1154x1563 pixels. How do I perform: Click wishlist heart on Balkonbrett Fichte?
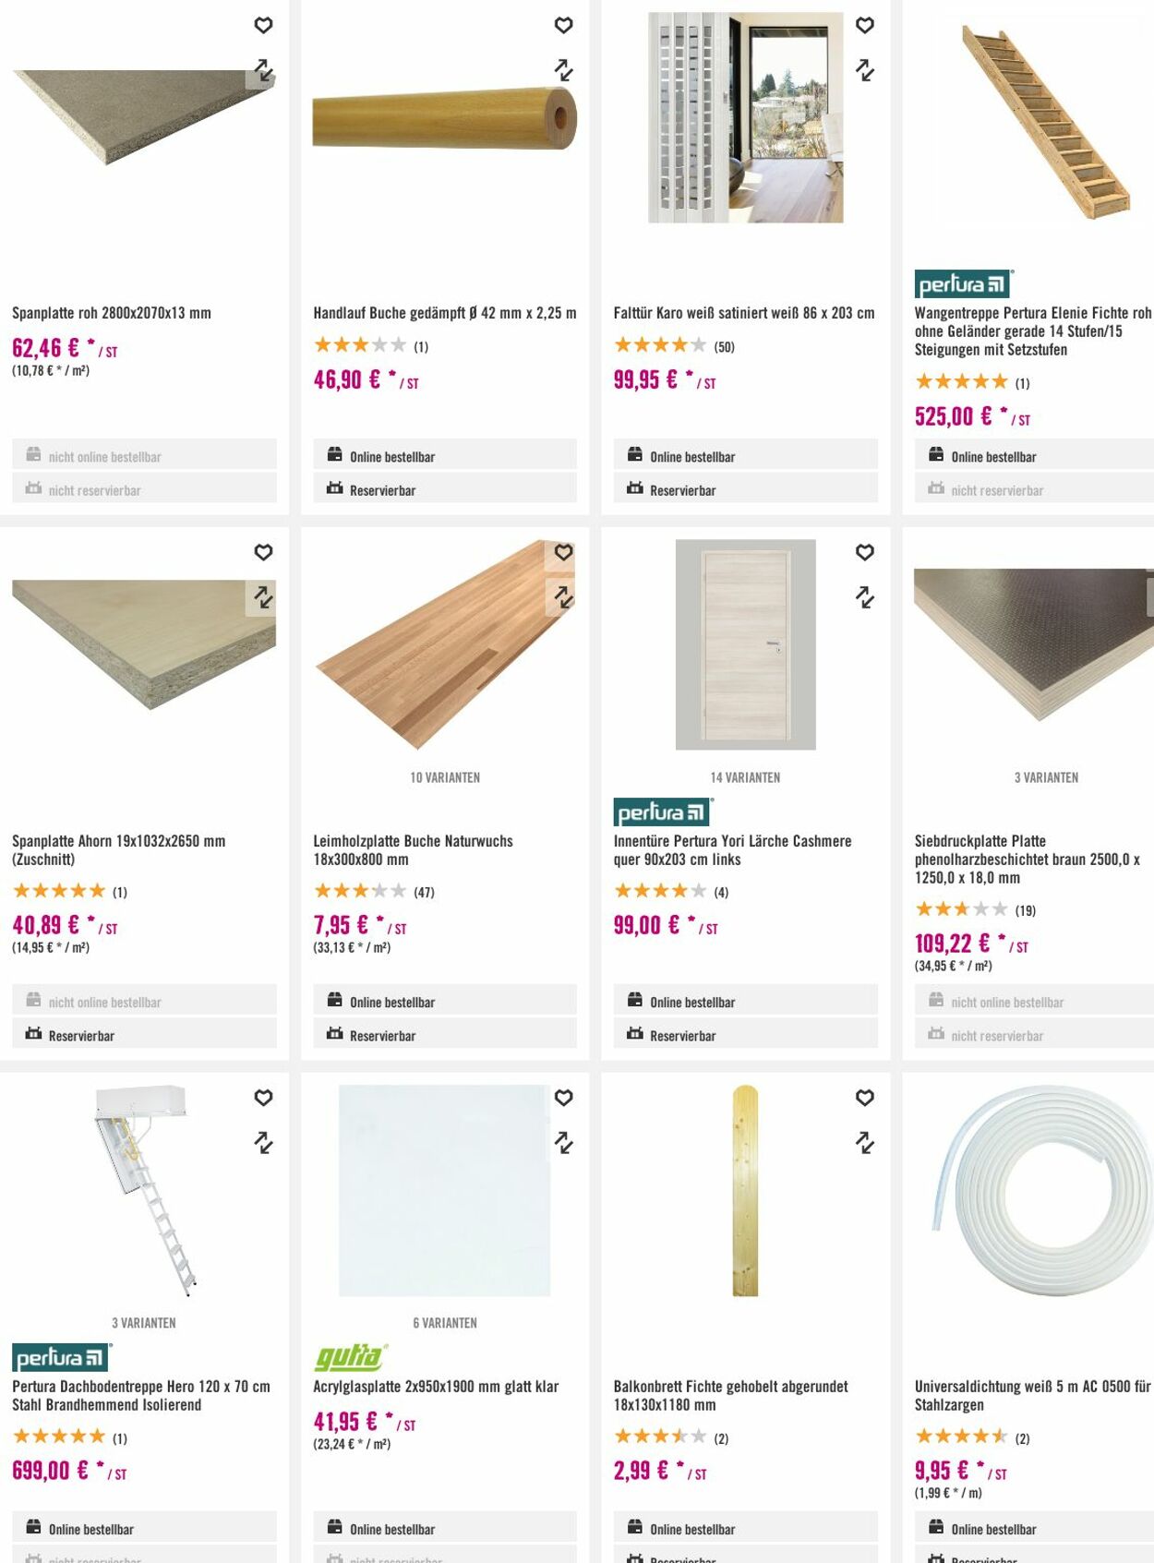pyautogui.click(x=864, y=1098)
